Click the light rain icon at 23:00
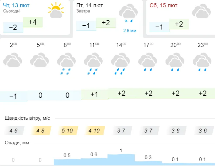The image size is (215, 166). click(202, 62)
